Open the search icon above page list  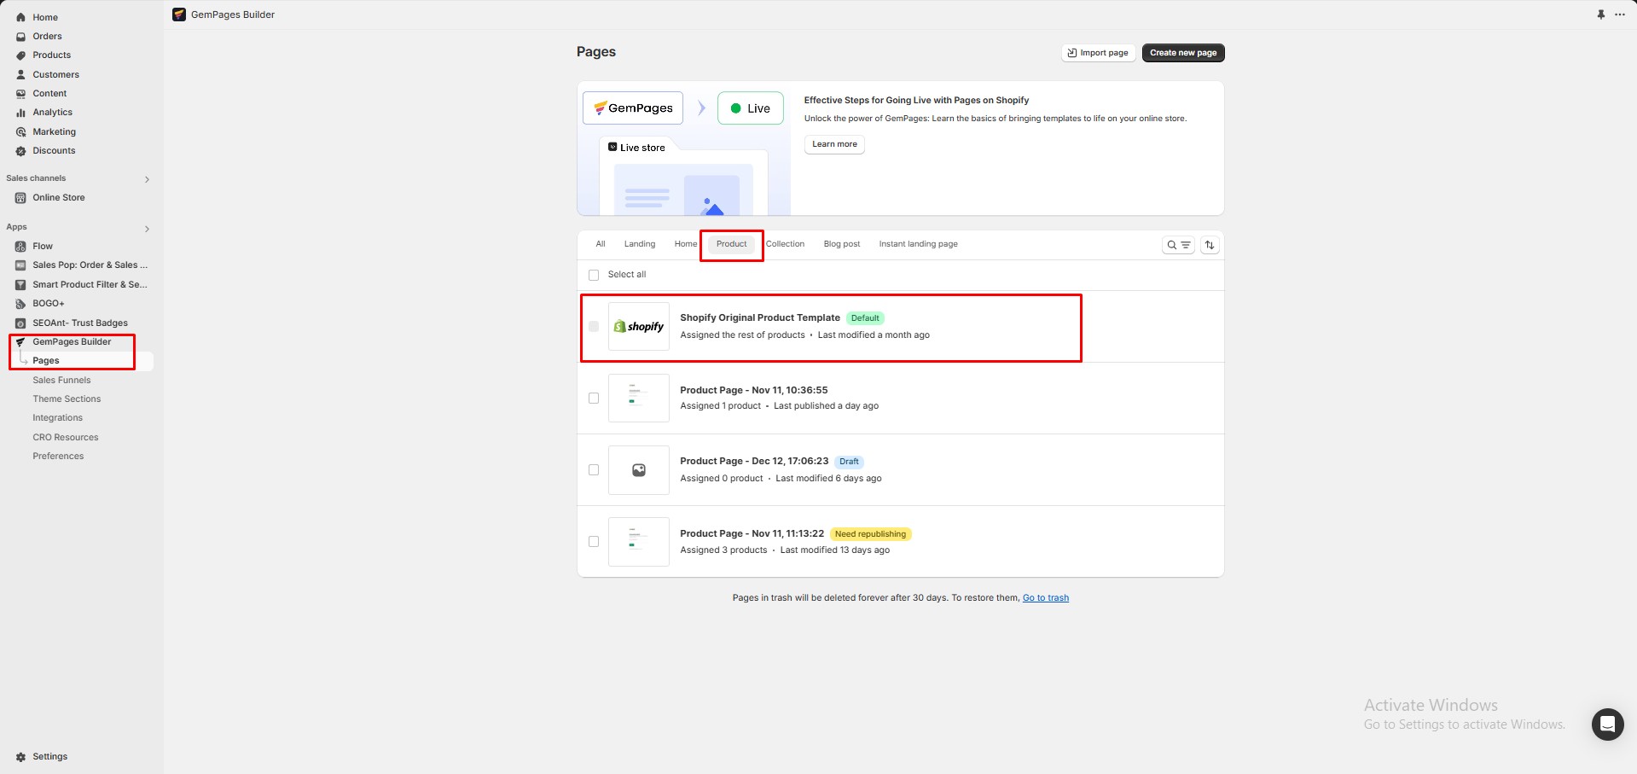pos(1170,245)
